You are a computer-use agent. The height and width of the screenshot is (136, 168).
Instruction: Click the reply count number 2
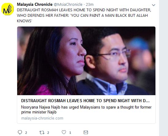[26, 133]
